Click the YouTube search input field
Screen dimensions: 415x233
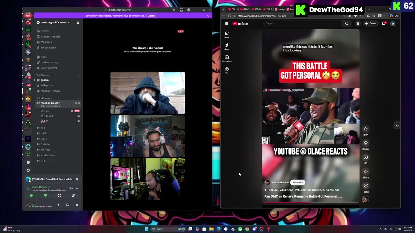pos(302,23)
